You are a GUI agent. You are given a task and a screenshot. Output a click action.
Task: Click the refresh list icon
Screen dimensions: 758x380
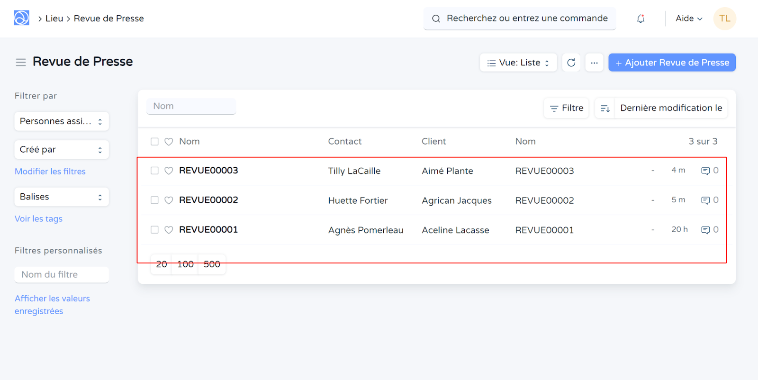(571, 63)
